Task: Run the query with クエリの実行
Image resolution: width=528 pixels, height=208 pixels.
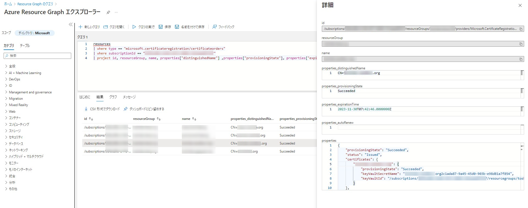Action: pyautogui.click(x=144, y=27)
